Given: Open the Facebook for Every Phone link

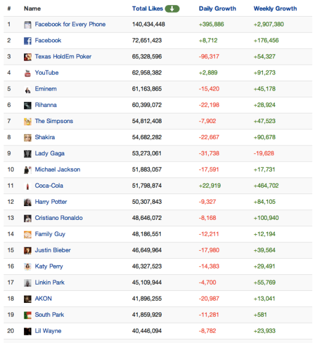Looking at the screenshot, I should (70, 24).
